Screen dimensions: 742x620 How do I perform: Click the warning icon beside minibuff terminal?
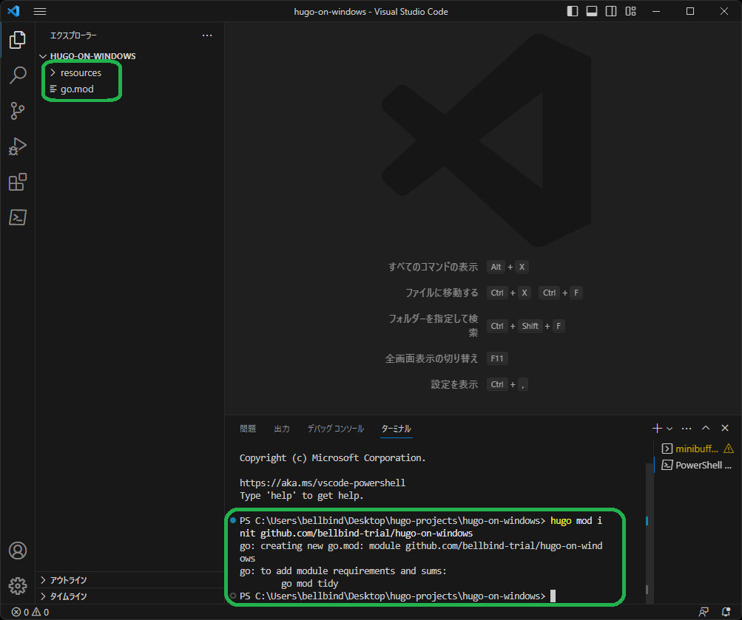click(x=729, y=449)
